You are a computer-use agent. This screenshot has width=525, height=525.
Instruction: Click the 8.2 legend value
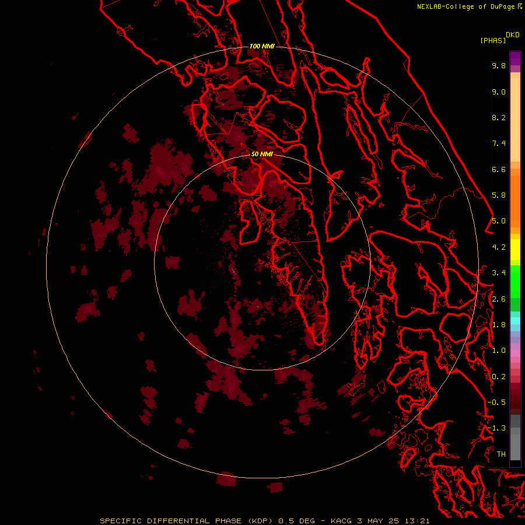point(499,117)
